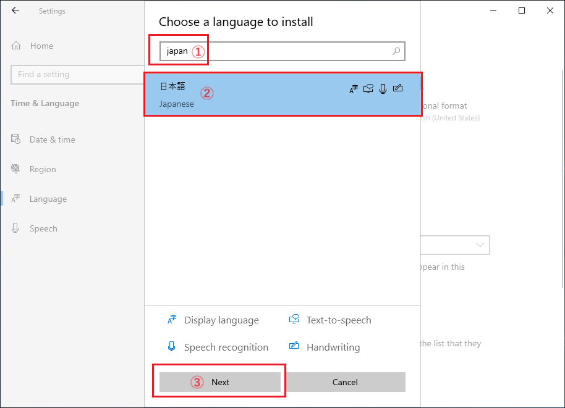
Task: Click text-to-speech icon in Japanese row
Action: pyautogui.click(x=368, y=88)
